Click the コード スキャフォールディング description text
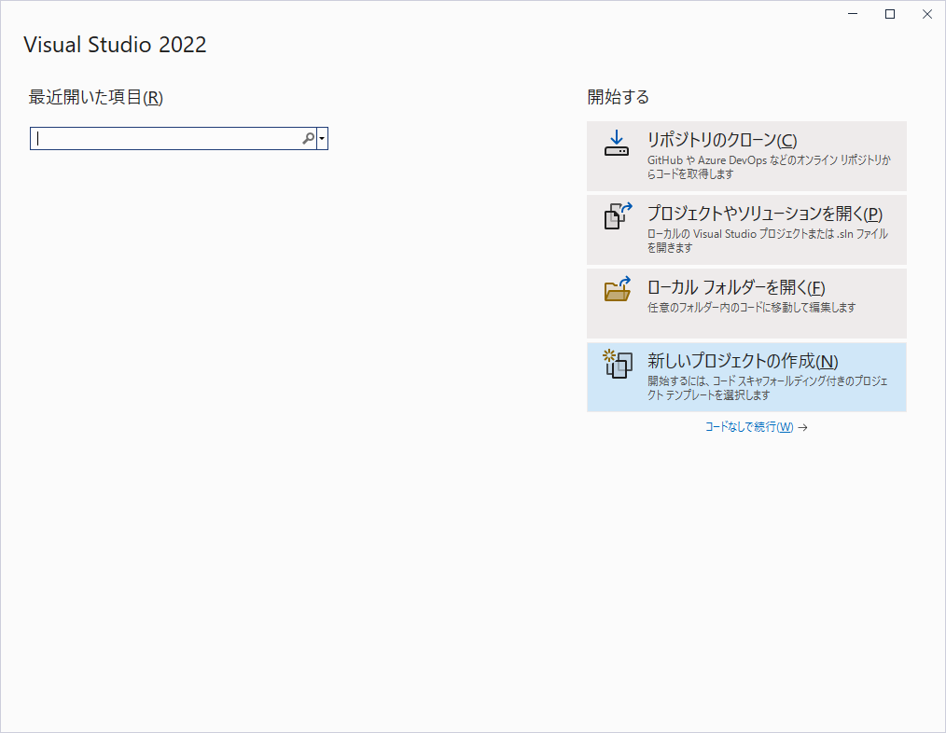Screen dimensions: 946x733 [x=767, y=388]
